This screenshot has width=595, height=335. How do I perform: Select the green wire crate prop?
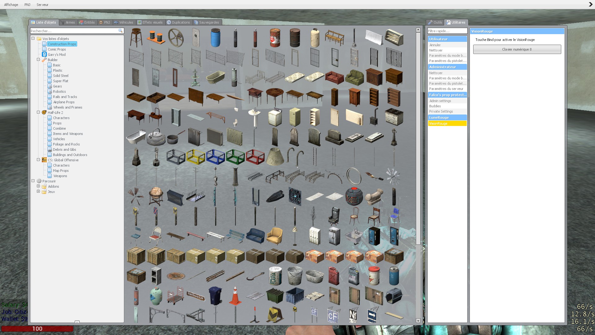pos(235,157)
